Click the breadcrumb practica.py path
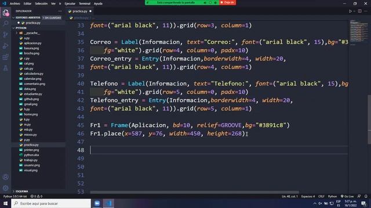The height and width of the screenshot is (208, 371). tap(81, 18)
